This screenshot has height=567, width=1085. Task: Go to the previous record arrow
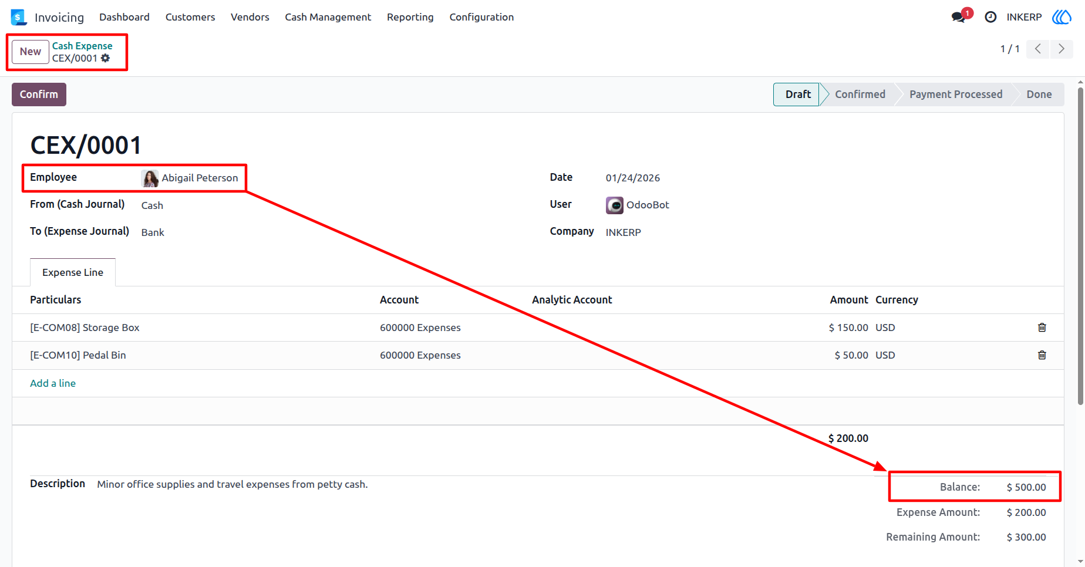pos(1038,49)
